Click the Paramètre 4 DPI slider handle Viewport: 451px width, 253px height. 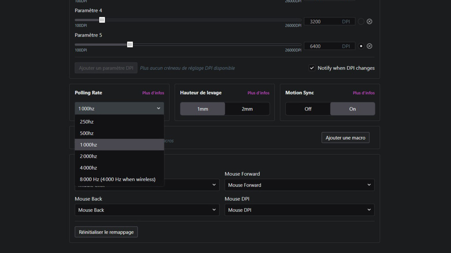pos(102,20)
